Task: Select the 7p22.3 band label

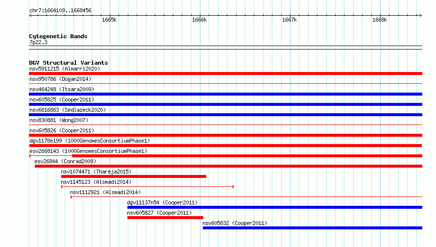Action: (x=38, y=42)
